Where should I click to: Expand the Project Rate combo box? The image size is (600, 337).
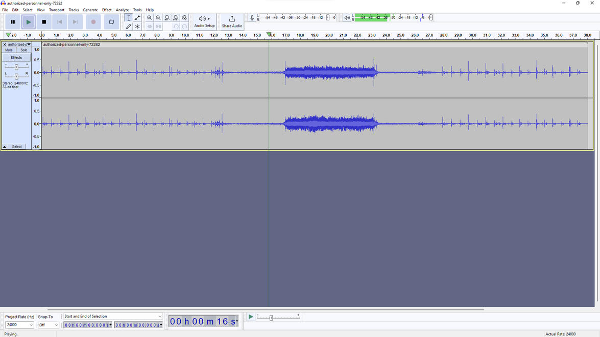(31, 325)
